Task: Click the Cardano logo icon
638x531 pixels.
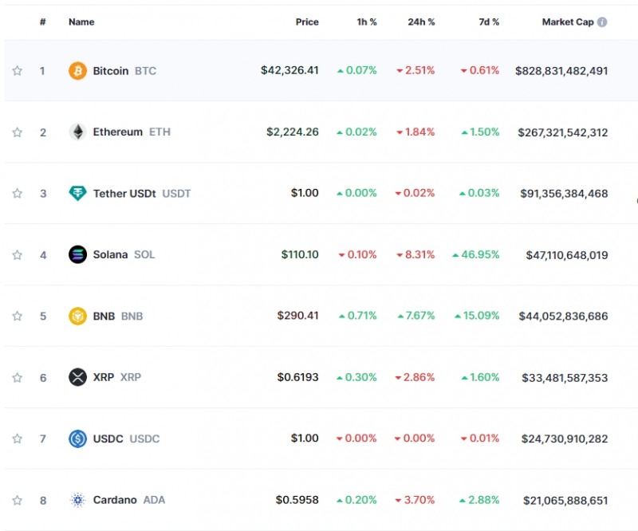Action: tap(77, 501)
